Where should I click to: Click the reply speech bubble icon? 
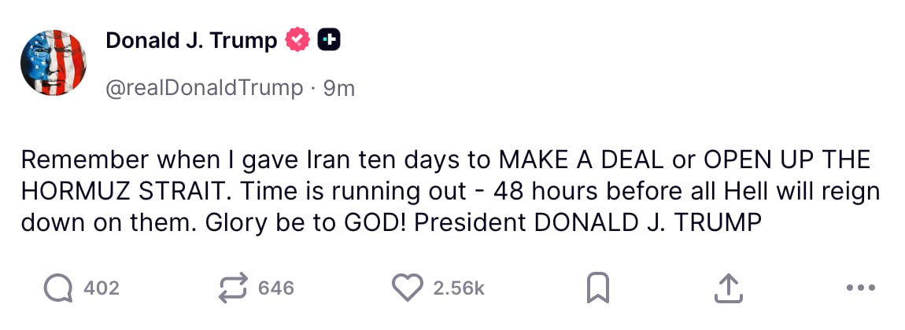tap(57, 288)
